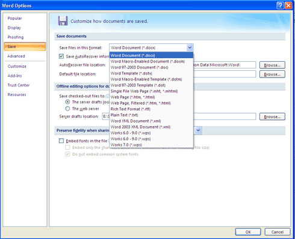The width and height of the screenshot is (295, 239).
Task: Pick Rich Text Format (*.rtf)
Action: click(x=152, y=109)
